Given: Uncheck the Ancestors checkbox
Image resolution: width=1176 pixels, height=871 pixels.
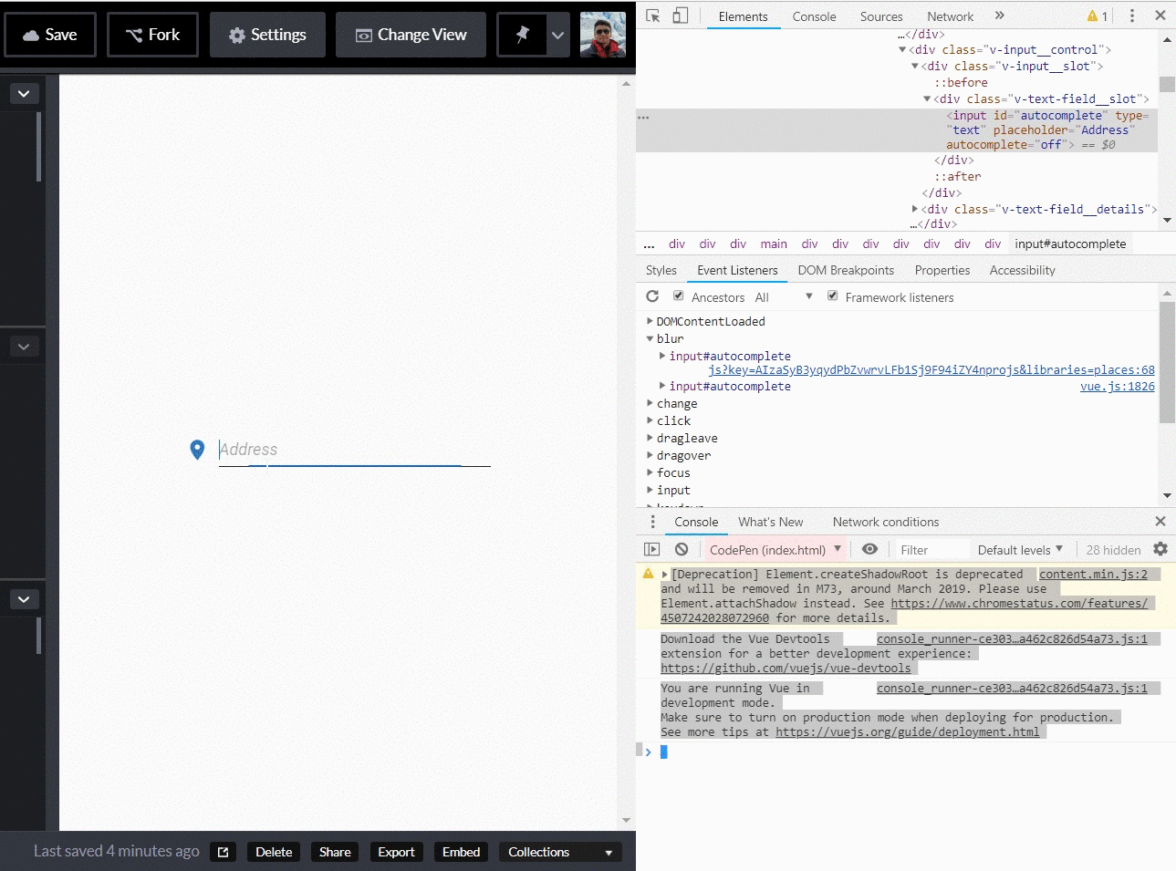Looking at the screenshot, I should (679, 296).
